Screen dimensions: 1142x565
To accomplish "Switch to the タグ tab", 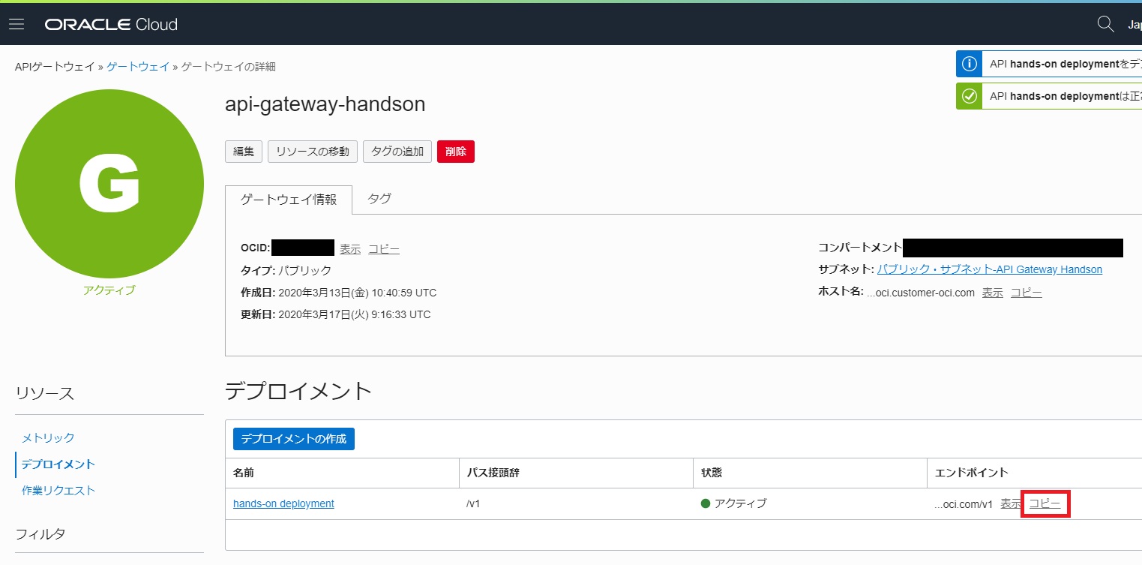I will 379,199.
